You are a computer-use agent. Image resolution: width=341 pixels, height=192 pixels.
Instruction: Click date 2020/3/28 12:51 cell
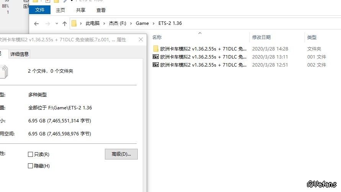coord(270,65)
